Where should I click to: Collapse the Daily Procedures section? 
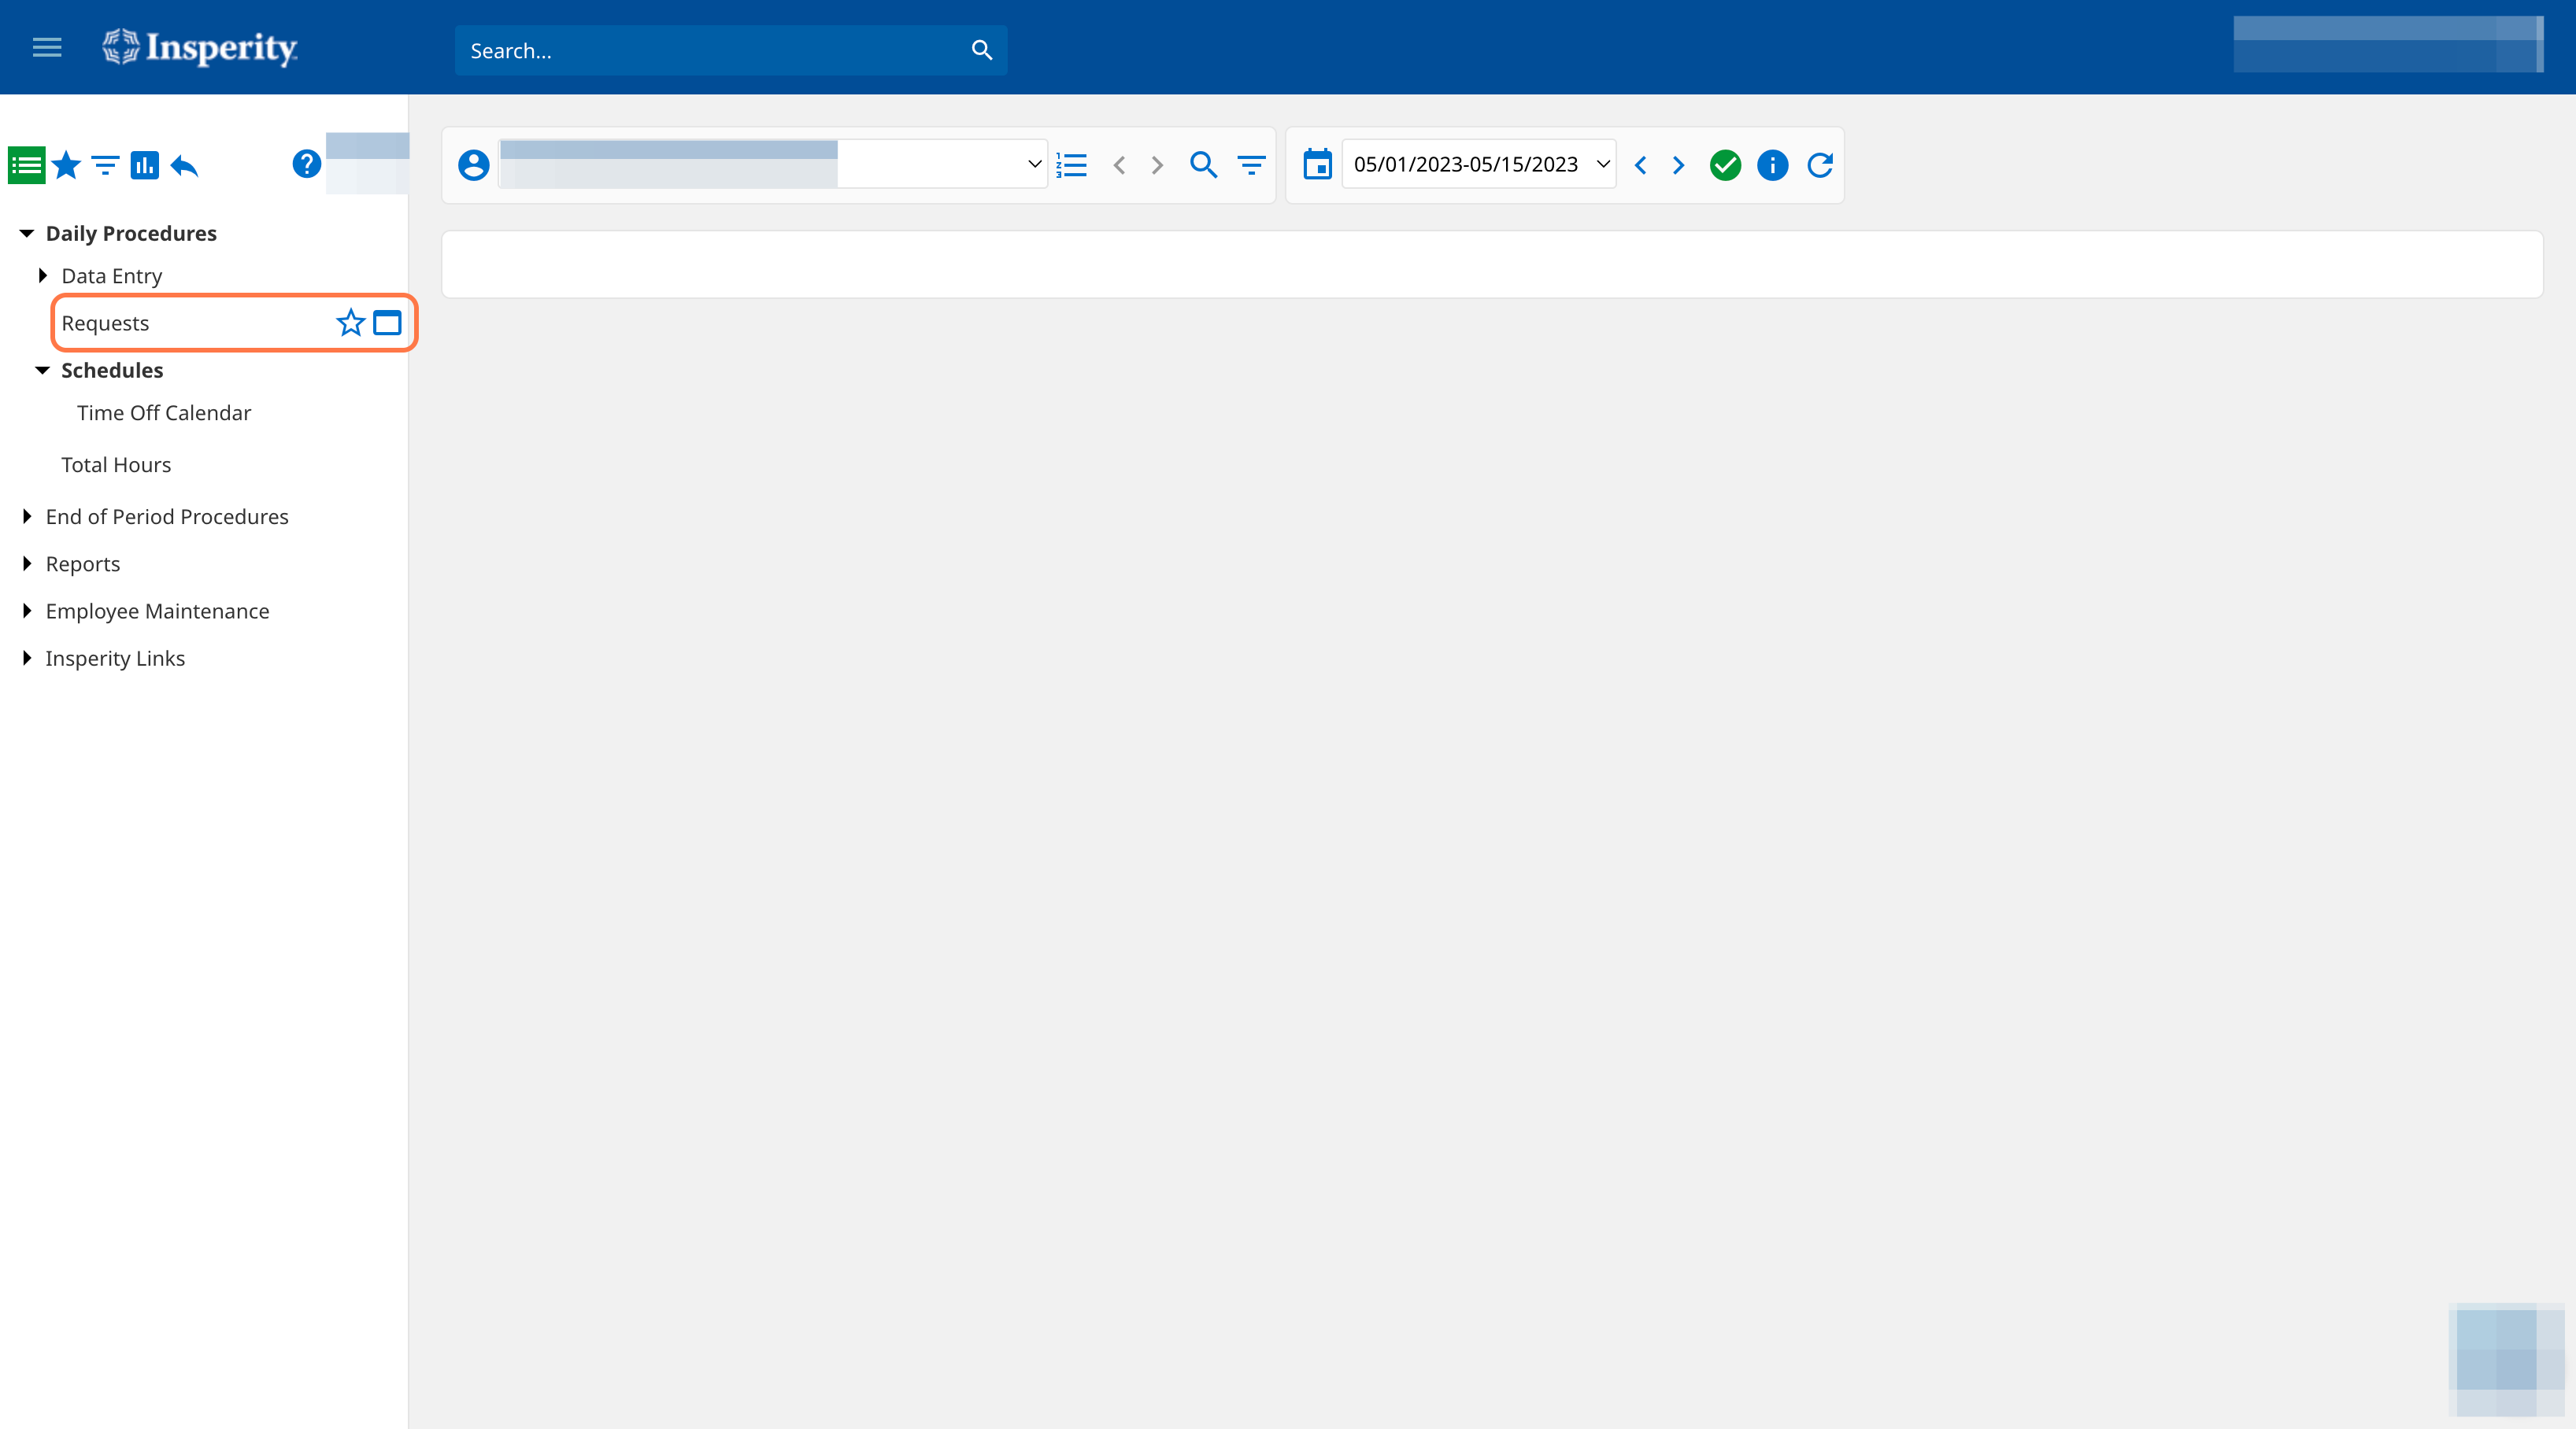point(27,233)
